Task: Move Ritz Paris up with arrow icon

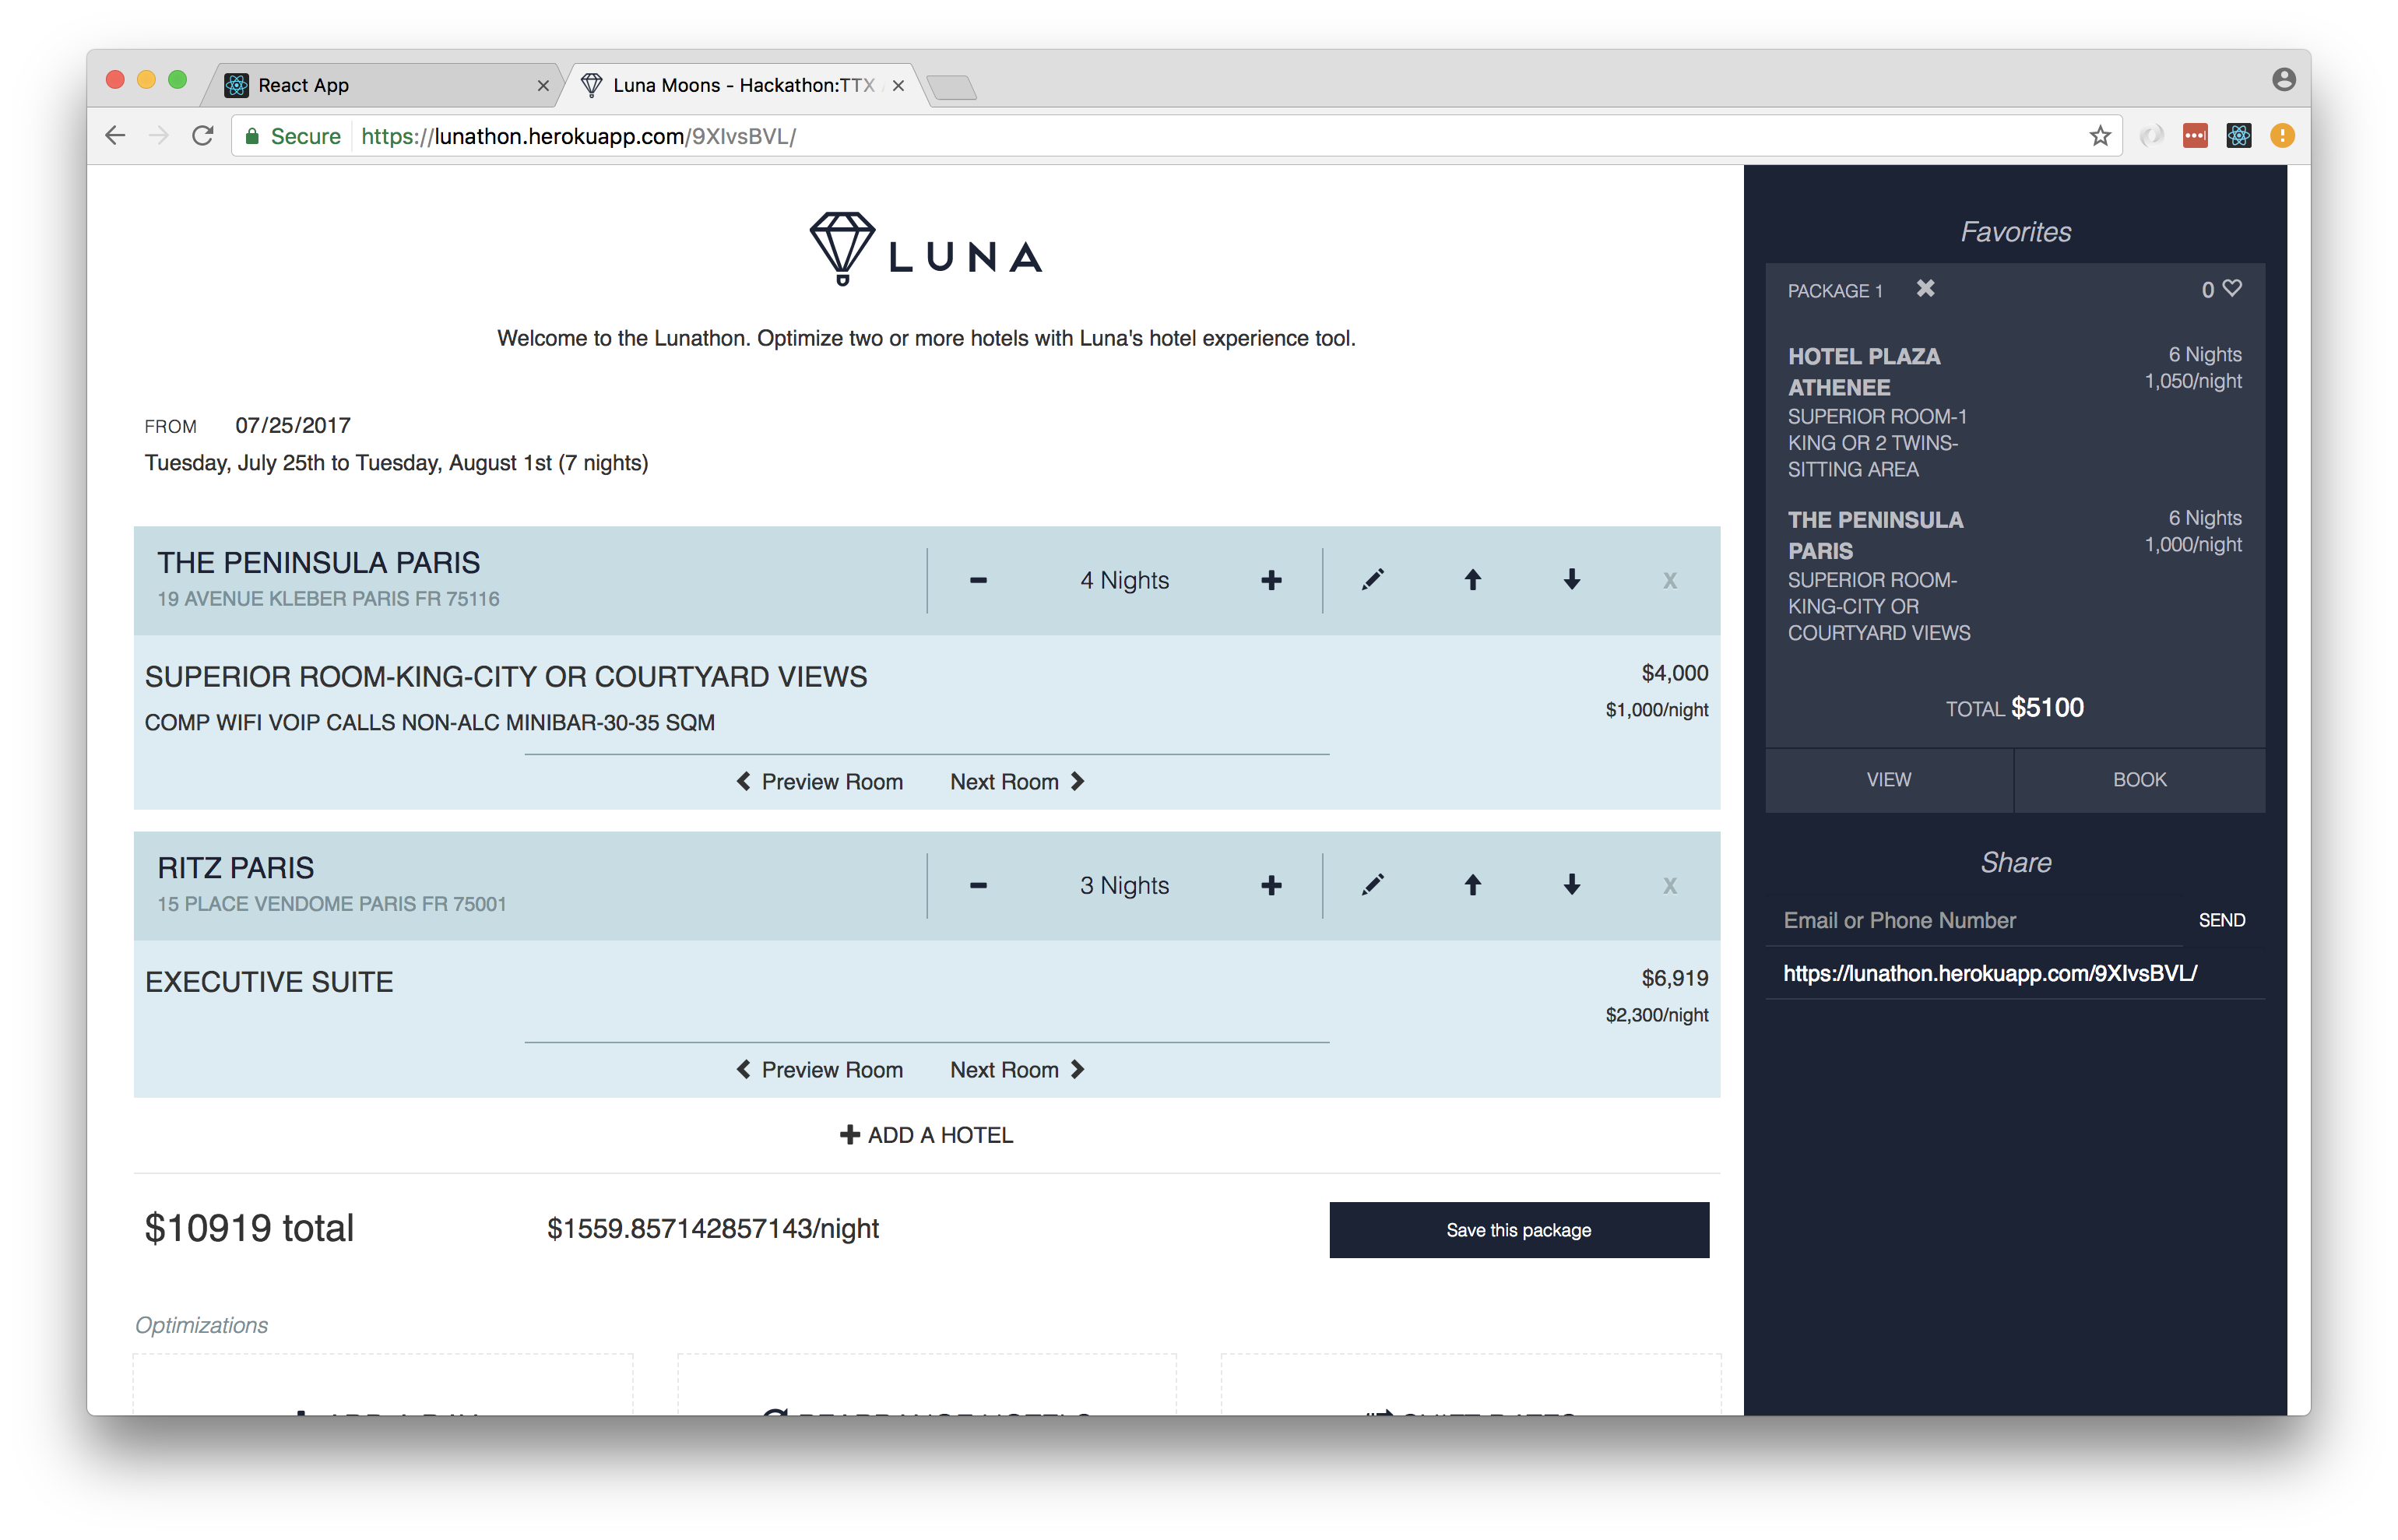Action: [x=1472, y=885]
